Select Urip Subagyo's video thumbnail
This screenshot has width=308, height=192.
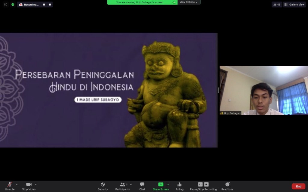coord(263,90)
